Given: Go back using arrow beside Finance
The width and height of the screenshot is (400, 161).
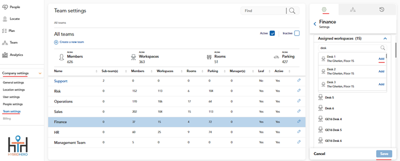Looking at the screenshot, I should coord(315,23).
